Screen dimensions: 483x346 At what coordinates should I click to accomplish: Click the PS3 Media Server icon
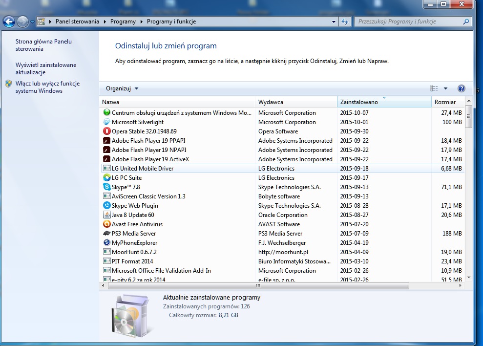point(106,234)
